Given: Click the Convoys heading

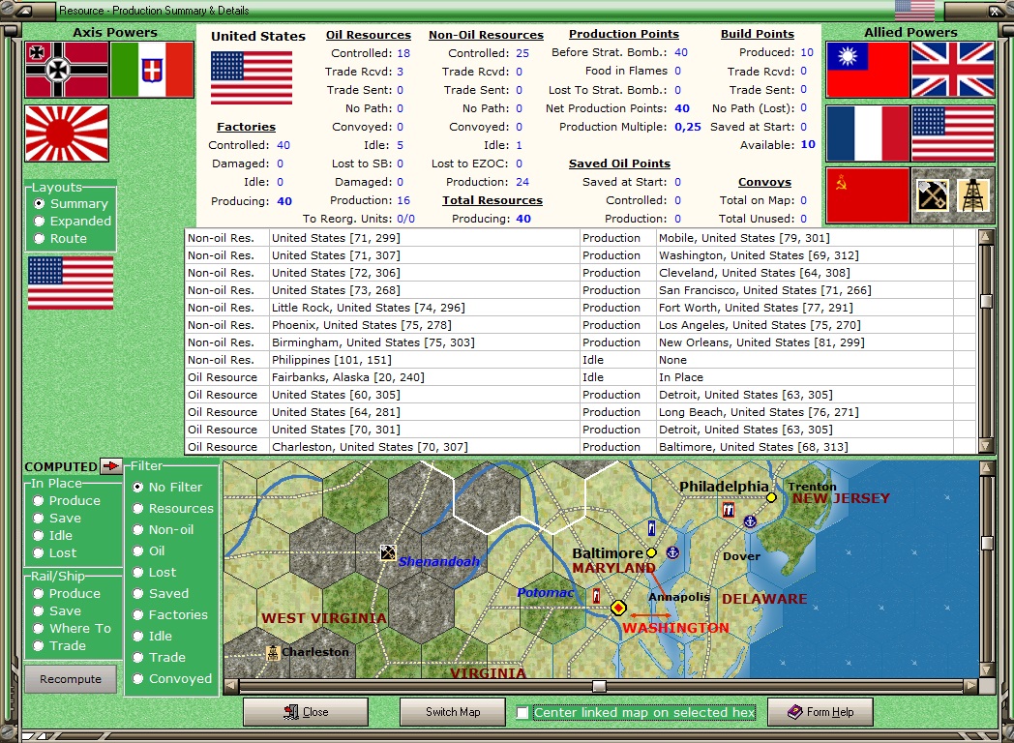Looking at the screenshot, I should [x=765, y=182].
